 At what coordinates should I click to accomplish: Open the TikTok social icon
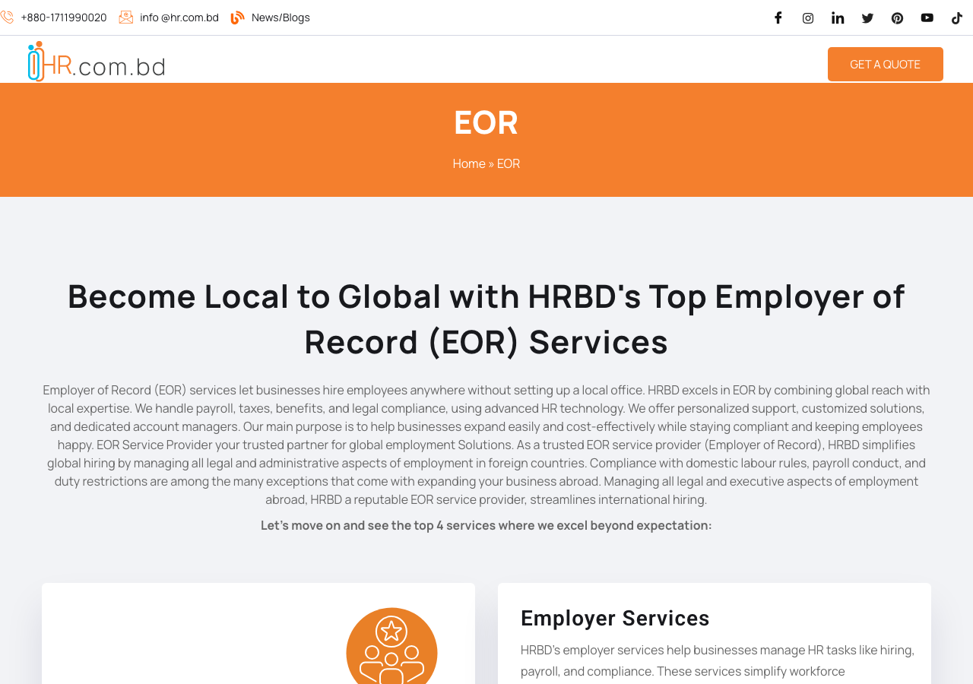tap(957, 17)
